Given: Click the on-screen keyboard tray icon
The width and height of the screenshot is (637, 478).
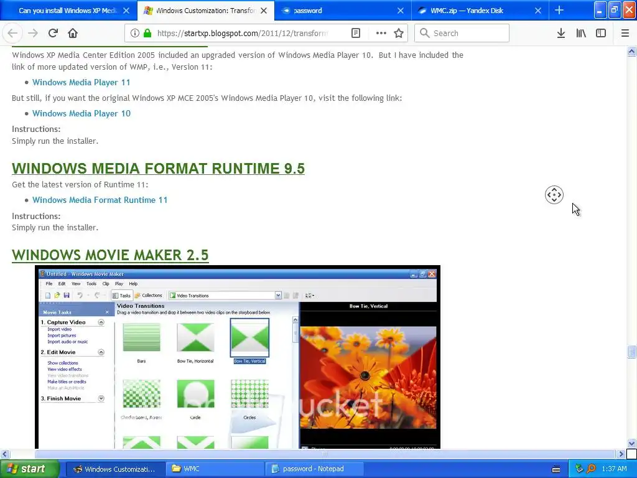Looking at the screenshot, I should coord(556,469).
